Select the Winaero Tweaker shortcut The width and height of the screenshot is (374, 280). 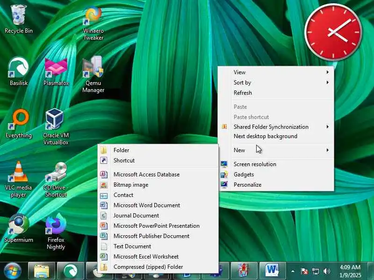[93, 23]
